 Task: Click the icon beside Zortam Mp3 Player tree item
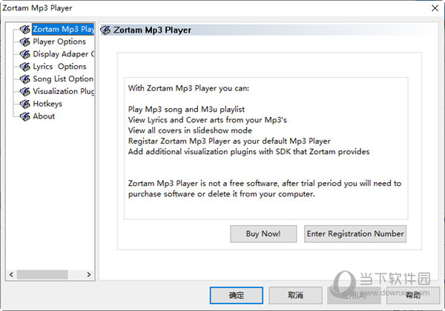(25, 29)
